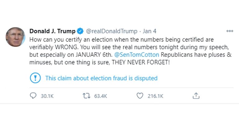The width and height of the screenshot is (239, 124).
Task: Click the 30.1K reply count
Action: (47, 96)
